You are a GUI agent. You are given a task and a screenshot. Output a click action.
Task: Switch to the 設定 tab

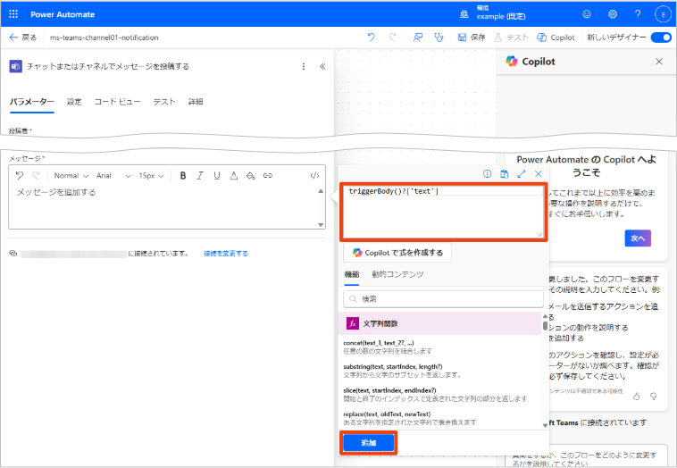coord(74,102)
